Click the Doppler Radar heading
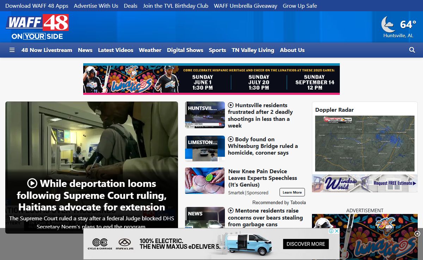423x260 pixels. click(335, 110)
